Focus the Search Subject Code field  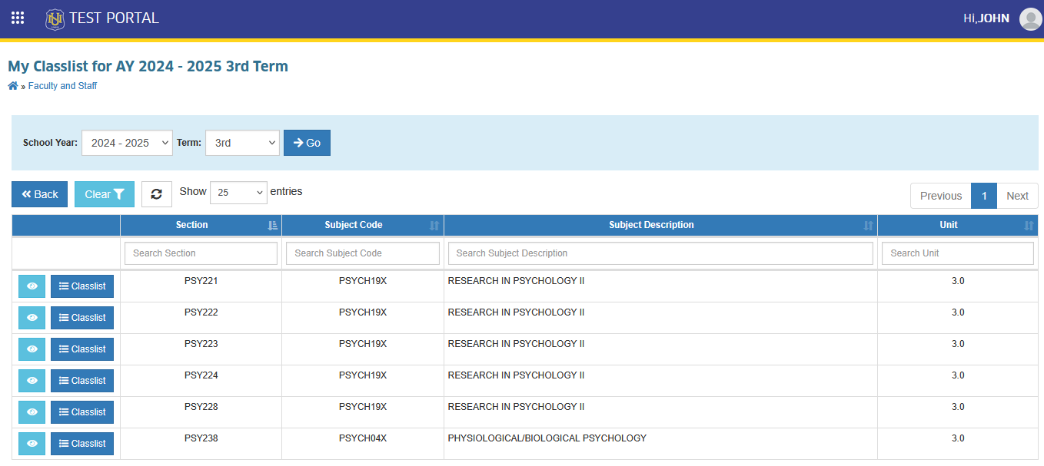[x=363, y=253]
